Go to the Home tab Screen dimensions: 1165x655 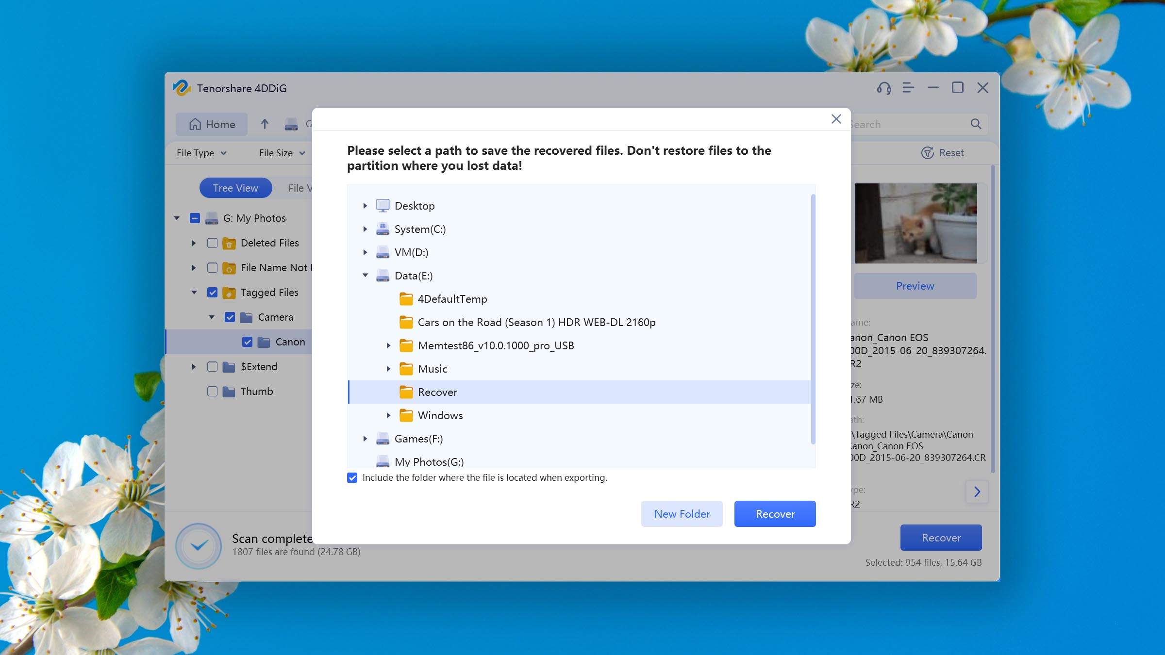coord(212,124)
